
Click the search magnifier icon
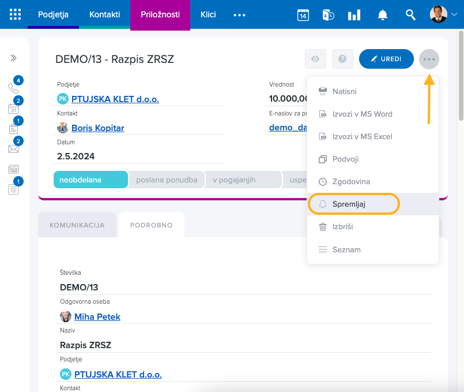410,15
